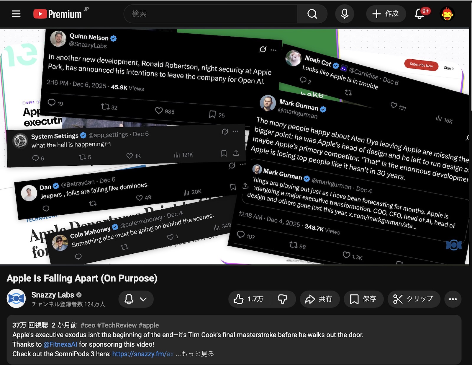Open the hamburger guide menu
This screenshot has width=472, height=365.
[16, 14]
